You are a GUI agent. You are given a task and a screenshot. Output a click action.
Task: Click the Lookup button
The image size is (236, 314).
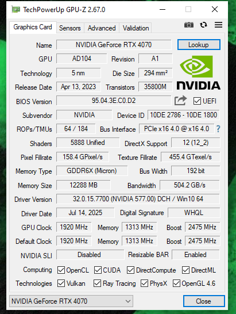(x=199, y=45)
